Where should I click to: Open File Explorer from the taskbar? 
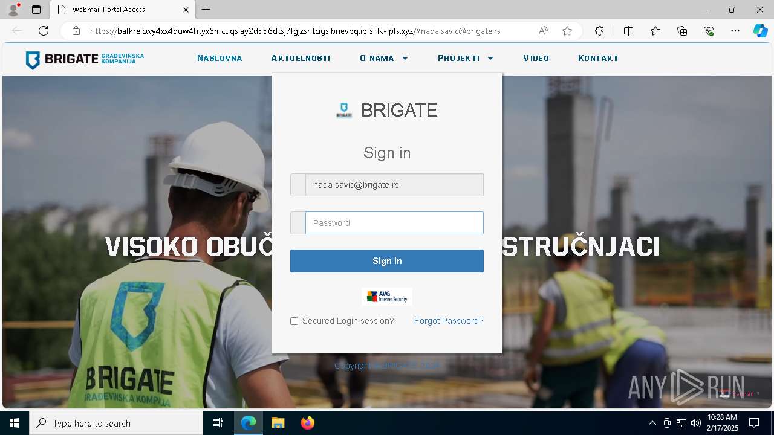278,423
